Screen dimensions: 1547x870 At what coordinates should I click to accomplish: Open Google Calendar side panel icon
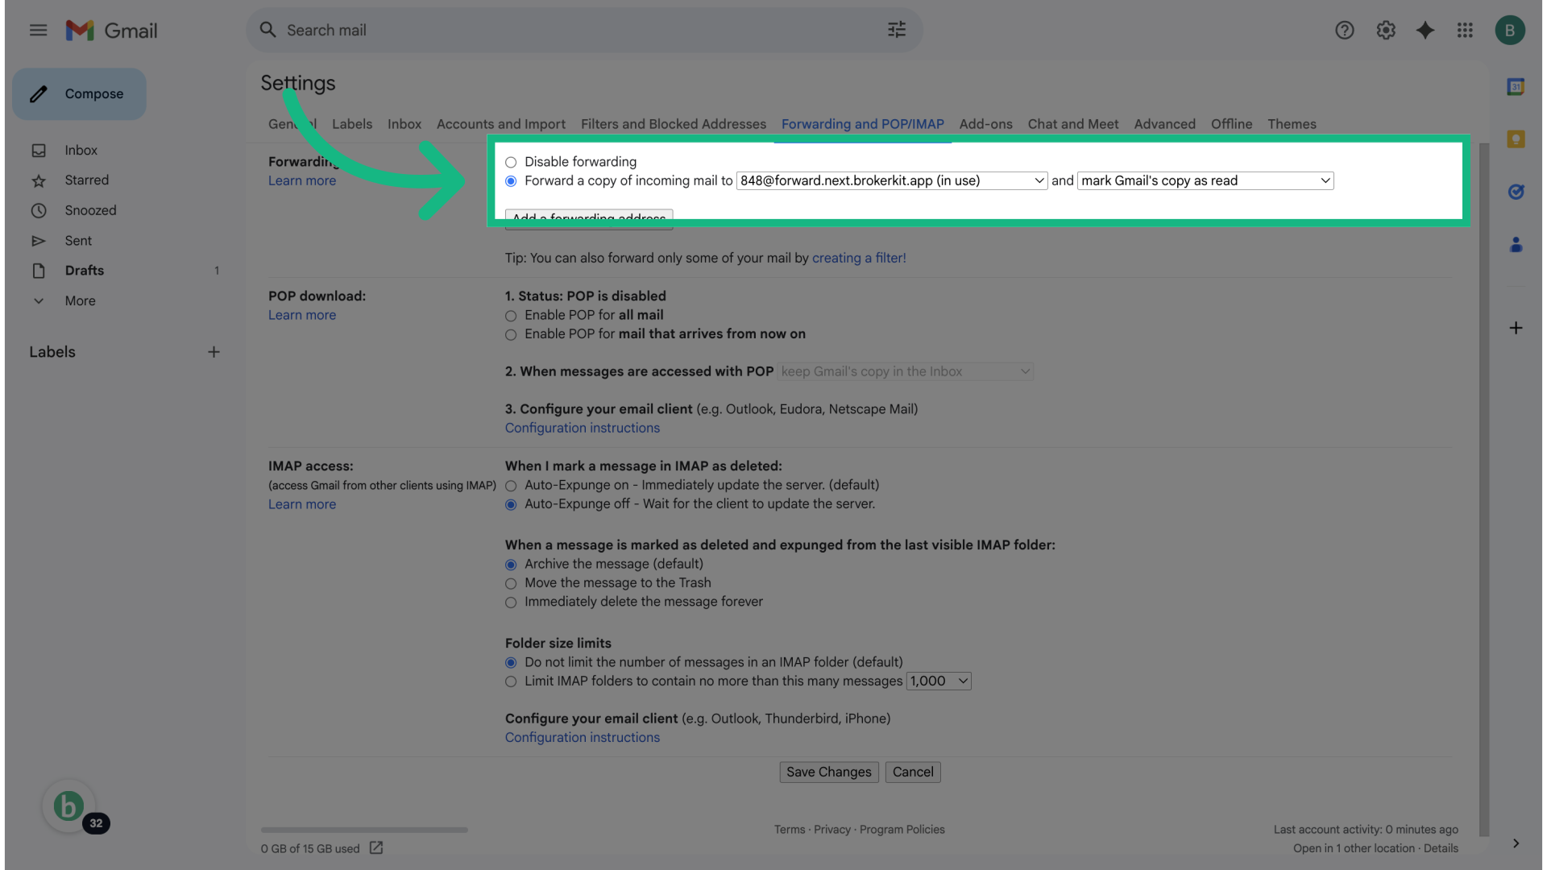tap(1516, 87)
